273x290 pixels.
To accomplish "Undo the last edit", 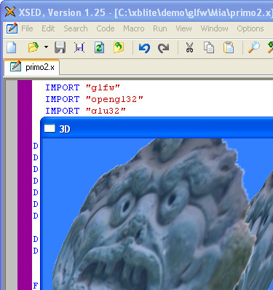I will 144,47.
